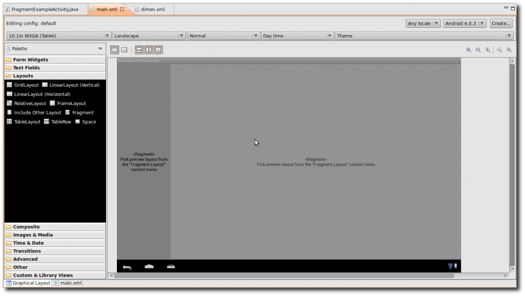
Task: Click the Zoom to 100% icon
Action: (488, 50)
